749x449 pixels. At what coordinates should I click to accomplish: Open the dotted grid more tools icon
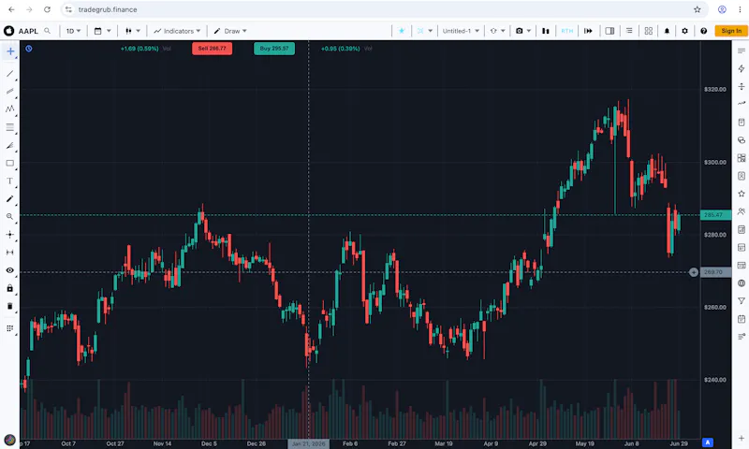point(9,328)
